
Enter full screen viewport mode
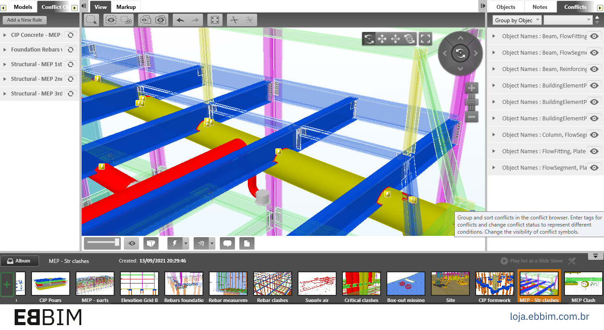pos(425,39)
